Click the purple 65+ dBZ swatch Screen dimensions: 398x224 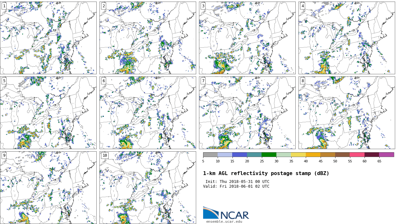pyautogui.click(x=386, y=155)
